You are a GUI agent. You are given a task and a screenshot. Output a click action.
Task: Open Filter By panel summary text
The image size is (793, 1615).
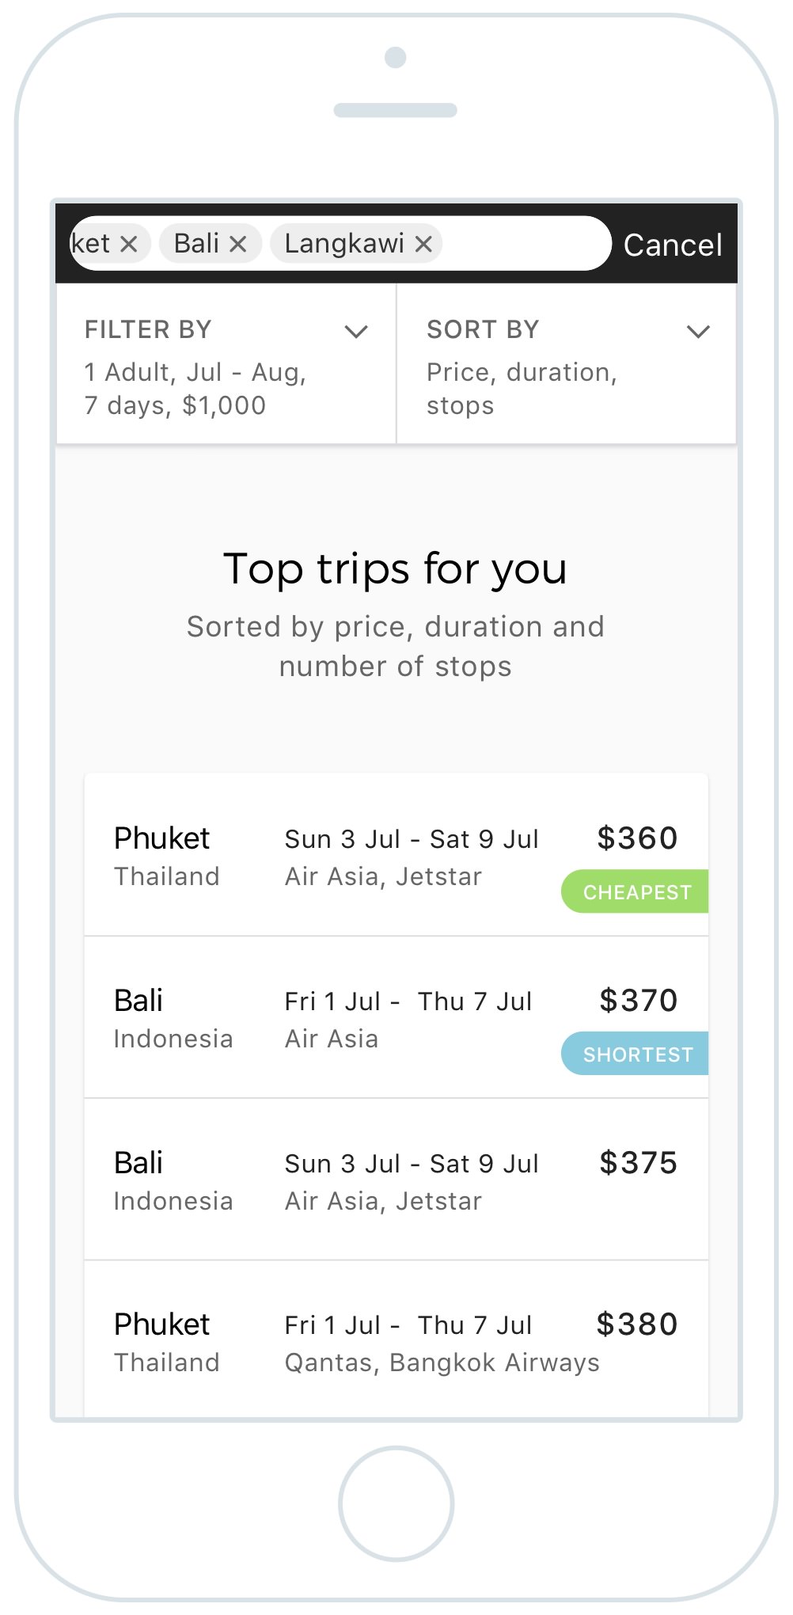point(195,389)
